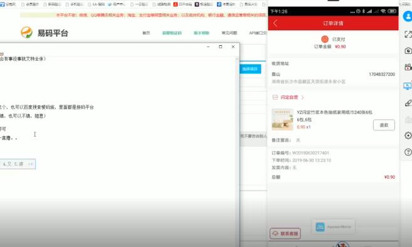Click the monitor display icon in mirror sidebar
This screenshot has width=412, height=247.
point(408,86)
